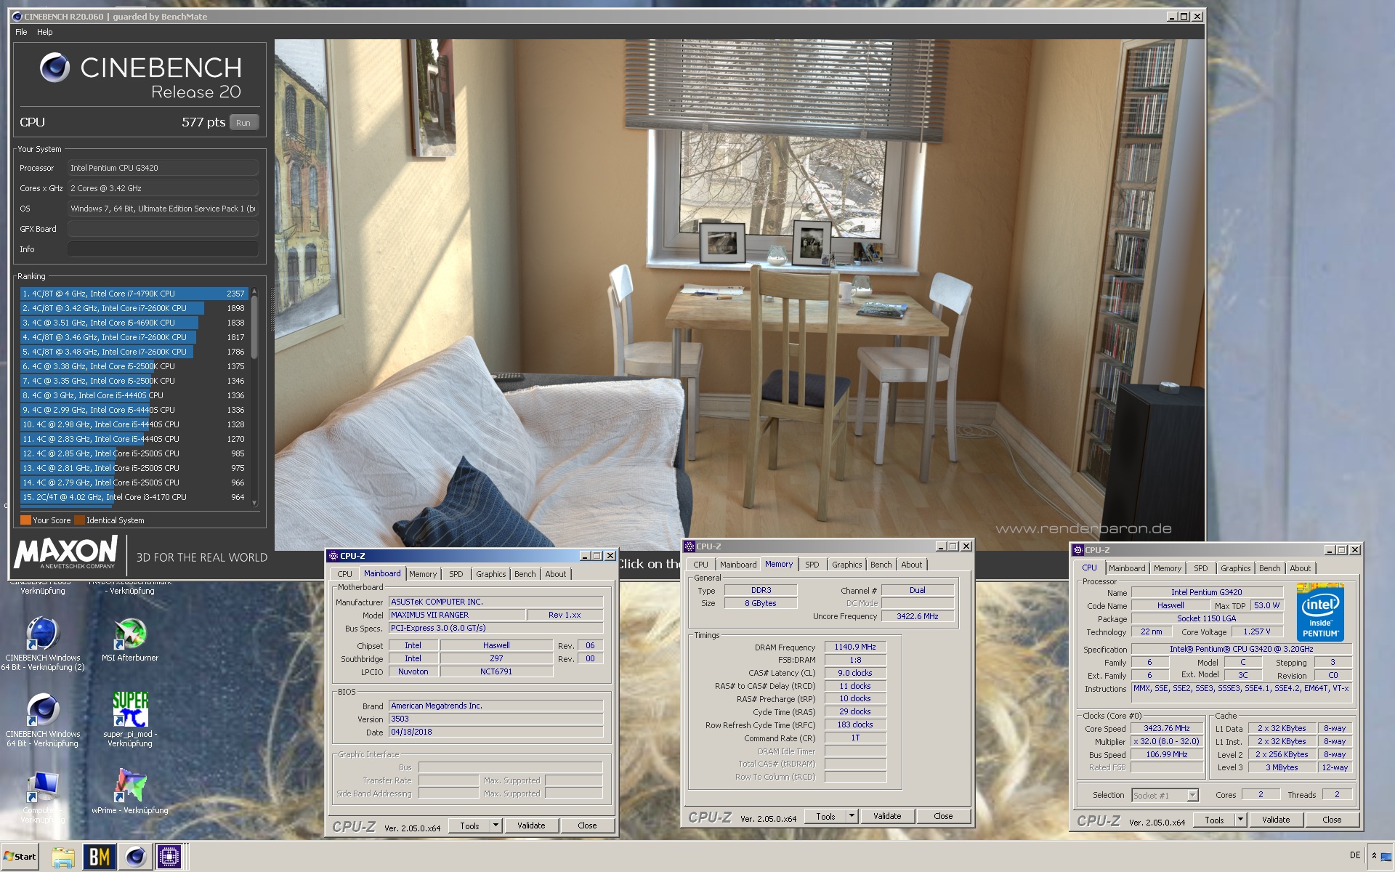Image resolution: width=1395 pixels, height=872 pixels.
Task: Show hidden tray icons arrow
Action: point(1374,856)
